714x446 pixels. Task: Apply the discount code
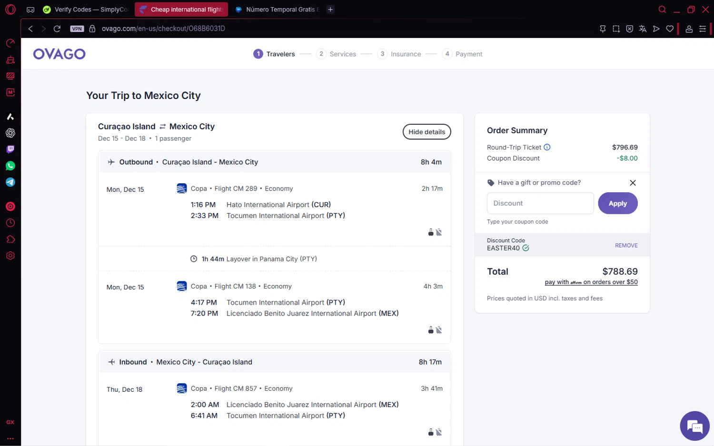point(618,203)
